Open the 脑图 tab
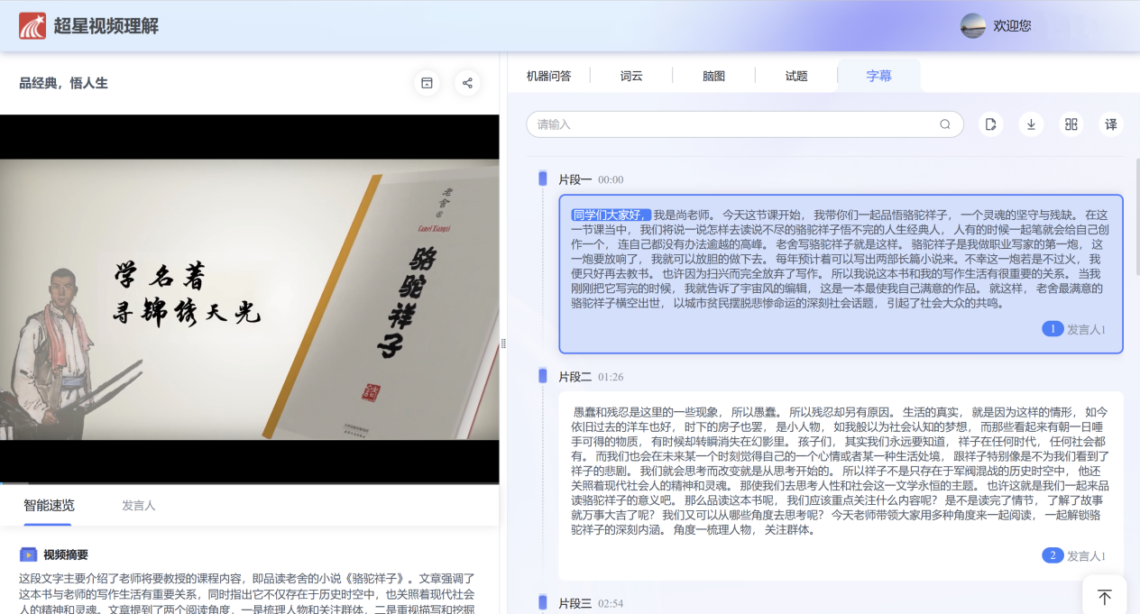 (x=714, y=76)
